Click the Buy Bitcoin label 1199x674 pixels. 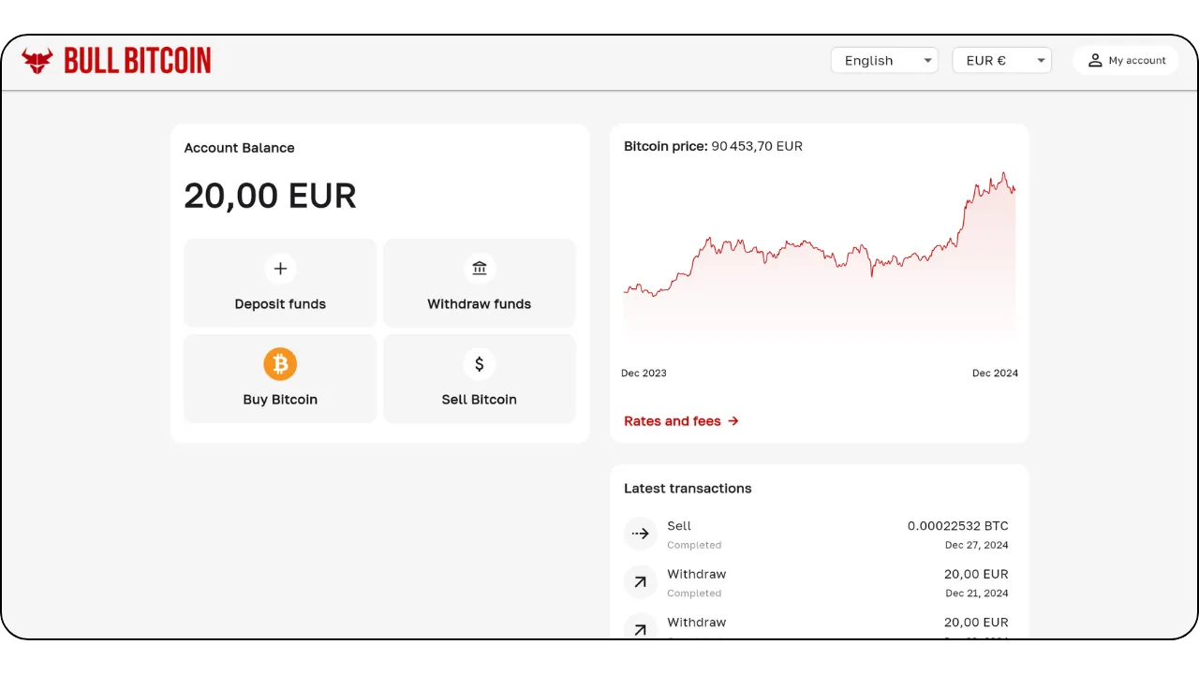(280, 400)
